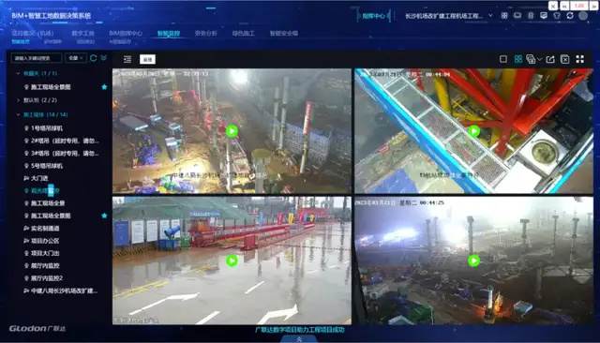Toggle star on 施工现场全景图 in 施工现场 group
Screen dimensions: 600x343
(104, 216)
